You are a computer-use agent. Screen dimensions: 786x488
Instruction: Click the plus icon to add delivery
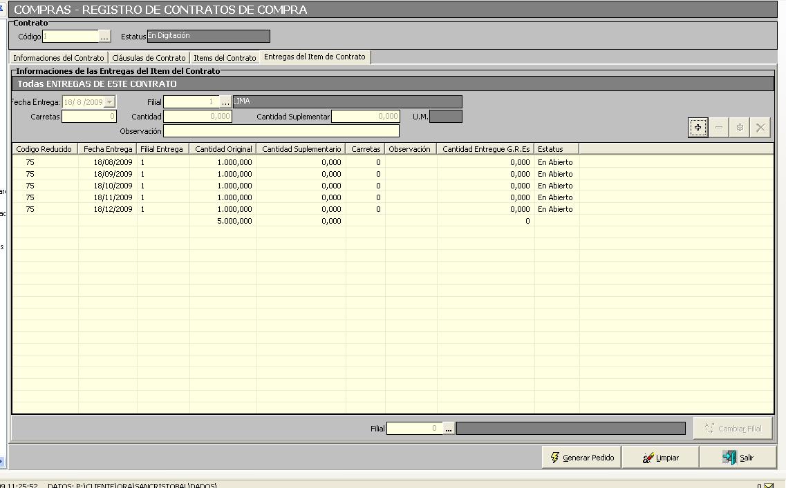pos(698,128)
